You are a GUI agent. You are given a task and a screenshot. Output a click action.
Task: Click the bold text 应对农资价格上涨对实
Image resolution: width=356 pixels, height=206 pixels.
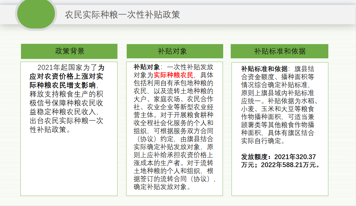point(67,76)
